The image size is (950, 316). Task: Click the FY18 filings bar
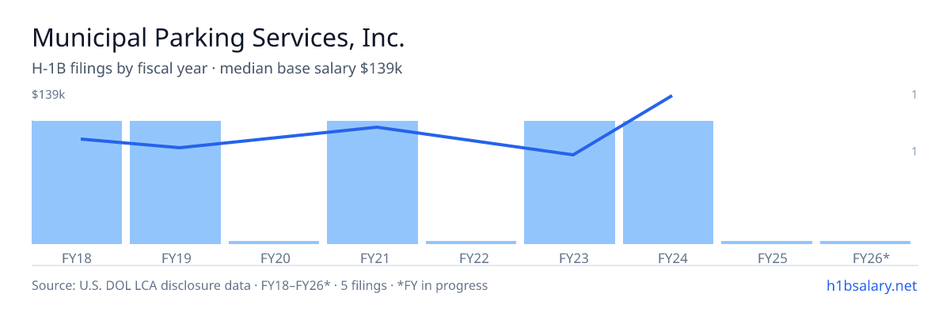(77, 182)
